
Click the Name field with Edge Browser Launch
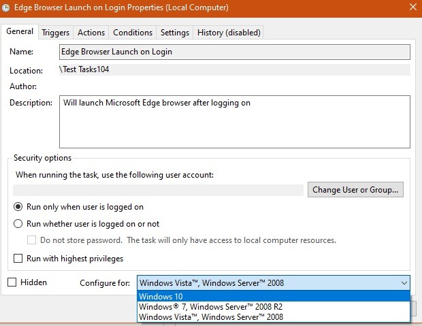pos(235,52)
